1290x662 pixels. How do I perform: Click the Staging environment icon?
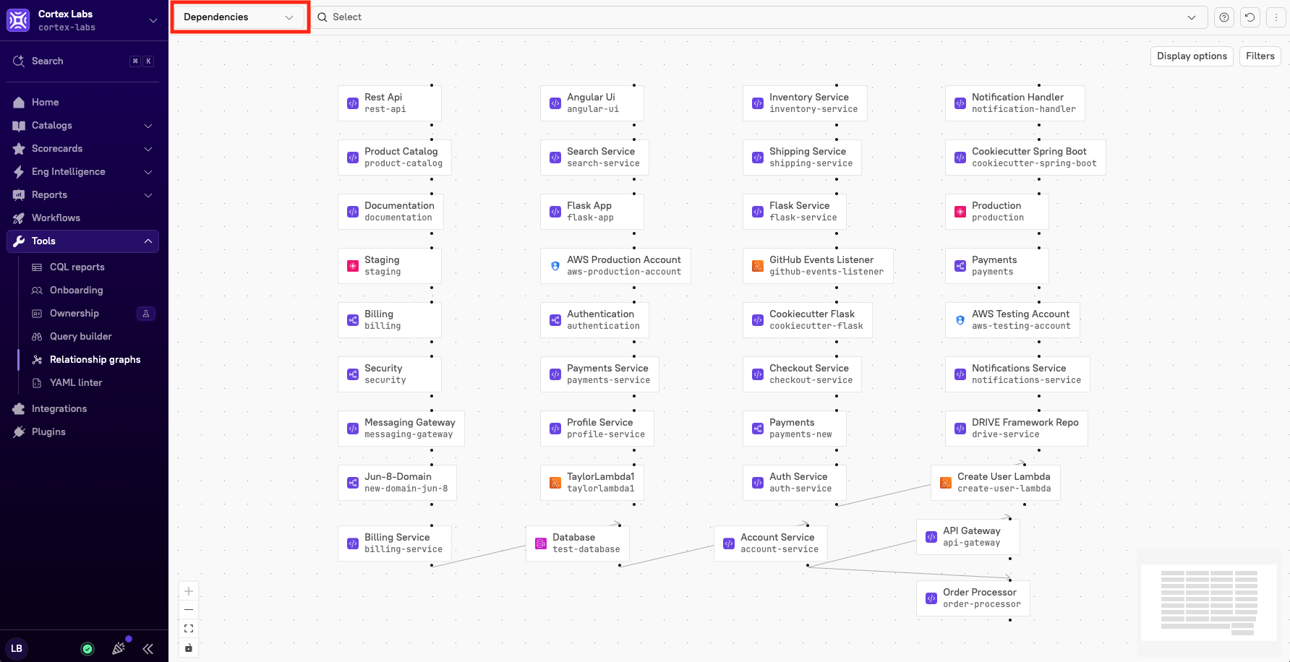(x=353, y=266)
